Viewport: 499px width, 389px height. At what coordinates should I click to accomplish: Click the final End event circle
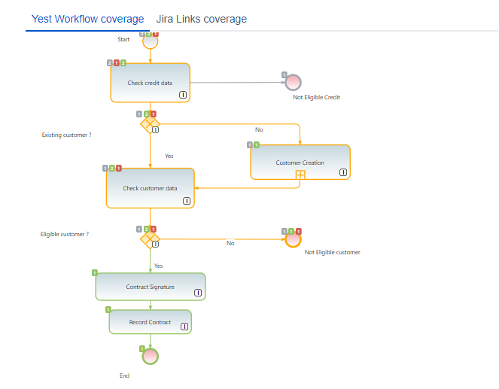(150, 356)
